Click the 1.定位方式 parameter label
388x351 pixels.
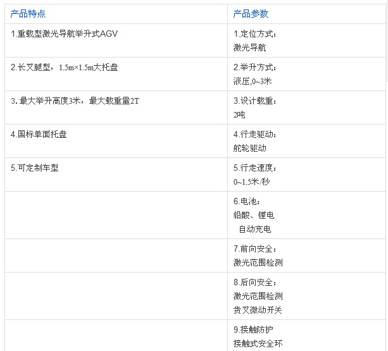[255, 34]
